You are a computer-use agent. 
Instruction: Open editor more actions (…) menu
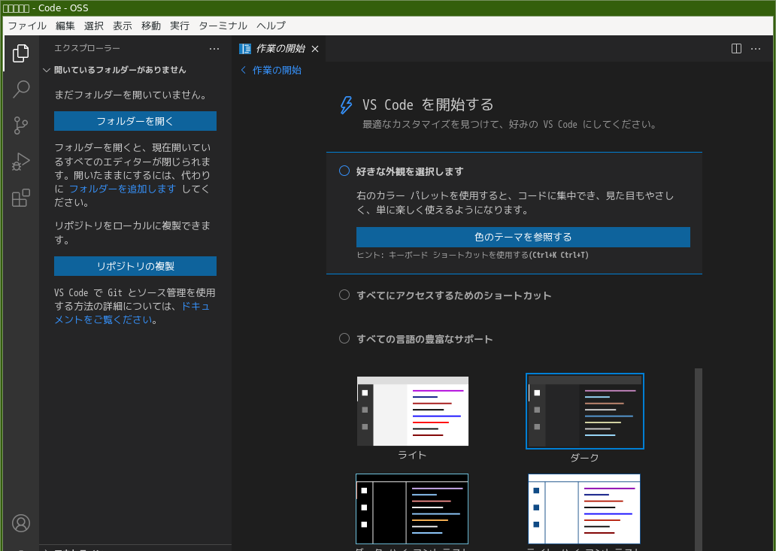tap(756, 48)
